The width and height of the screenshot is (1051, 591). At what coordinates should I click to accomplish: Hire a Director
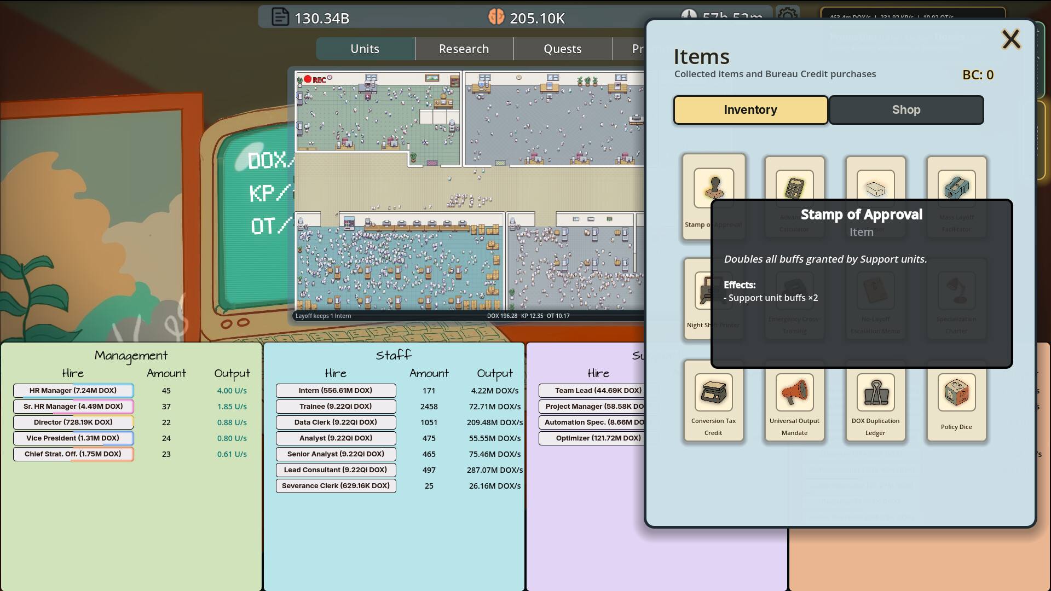(x=73, y=422)
